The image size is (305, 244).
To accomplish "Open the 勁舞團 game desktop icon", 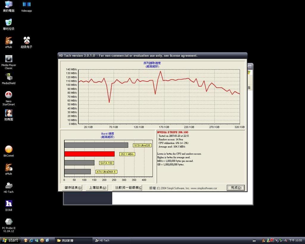I will point(9,115).
